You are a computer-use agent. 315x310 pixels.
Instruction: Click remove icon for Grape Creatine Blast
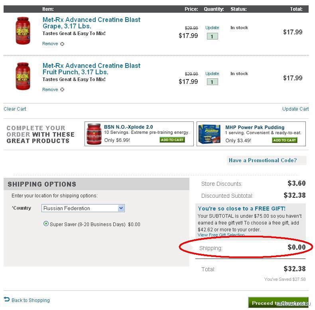62,44
